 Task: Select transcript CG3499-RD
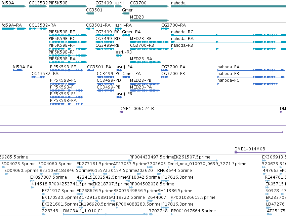click(108, 39)
